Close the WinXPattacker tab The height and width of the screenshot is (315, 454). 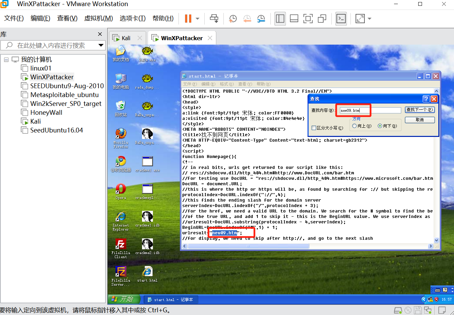point(210,38)
